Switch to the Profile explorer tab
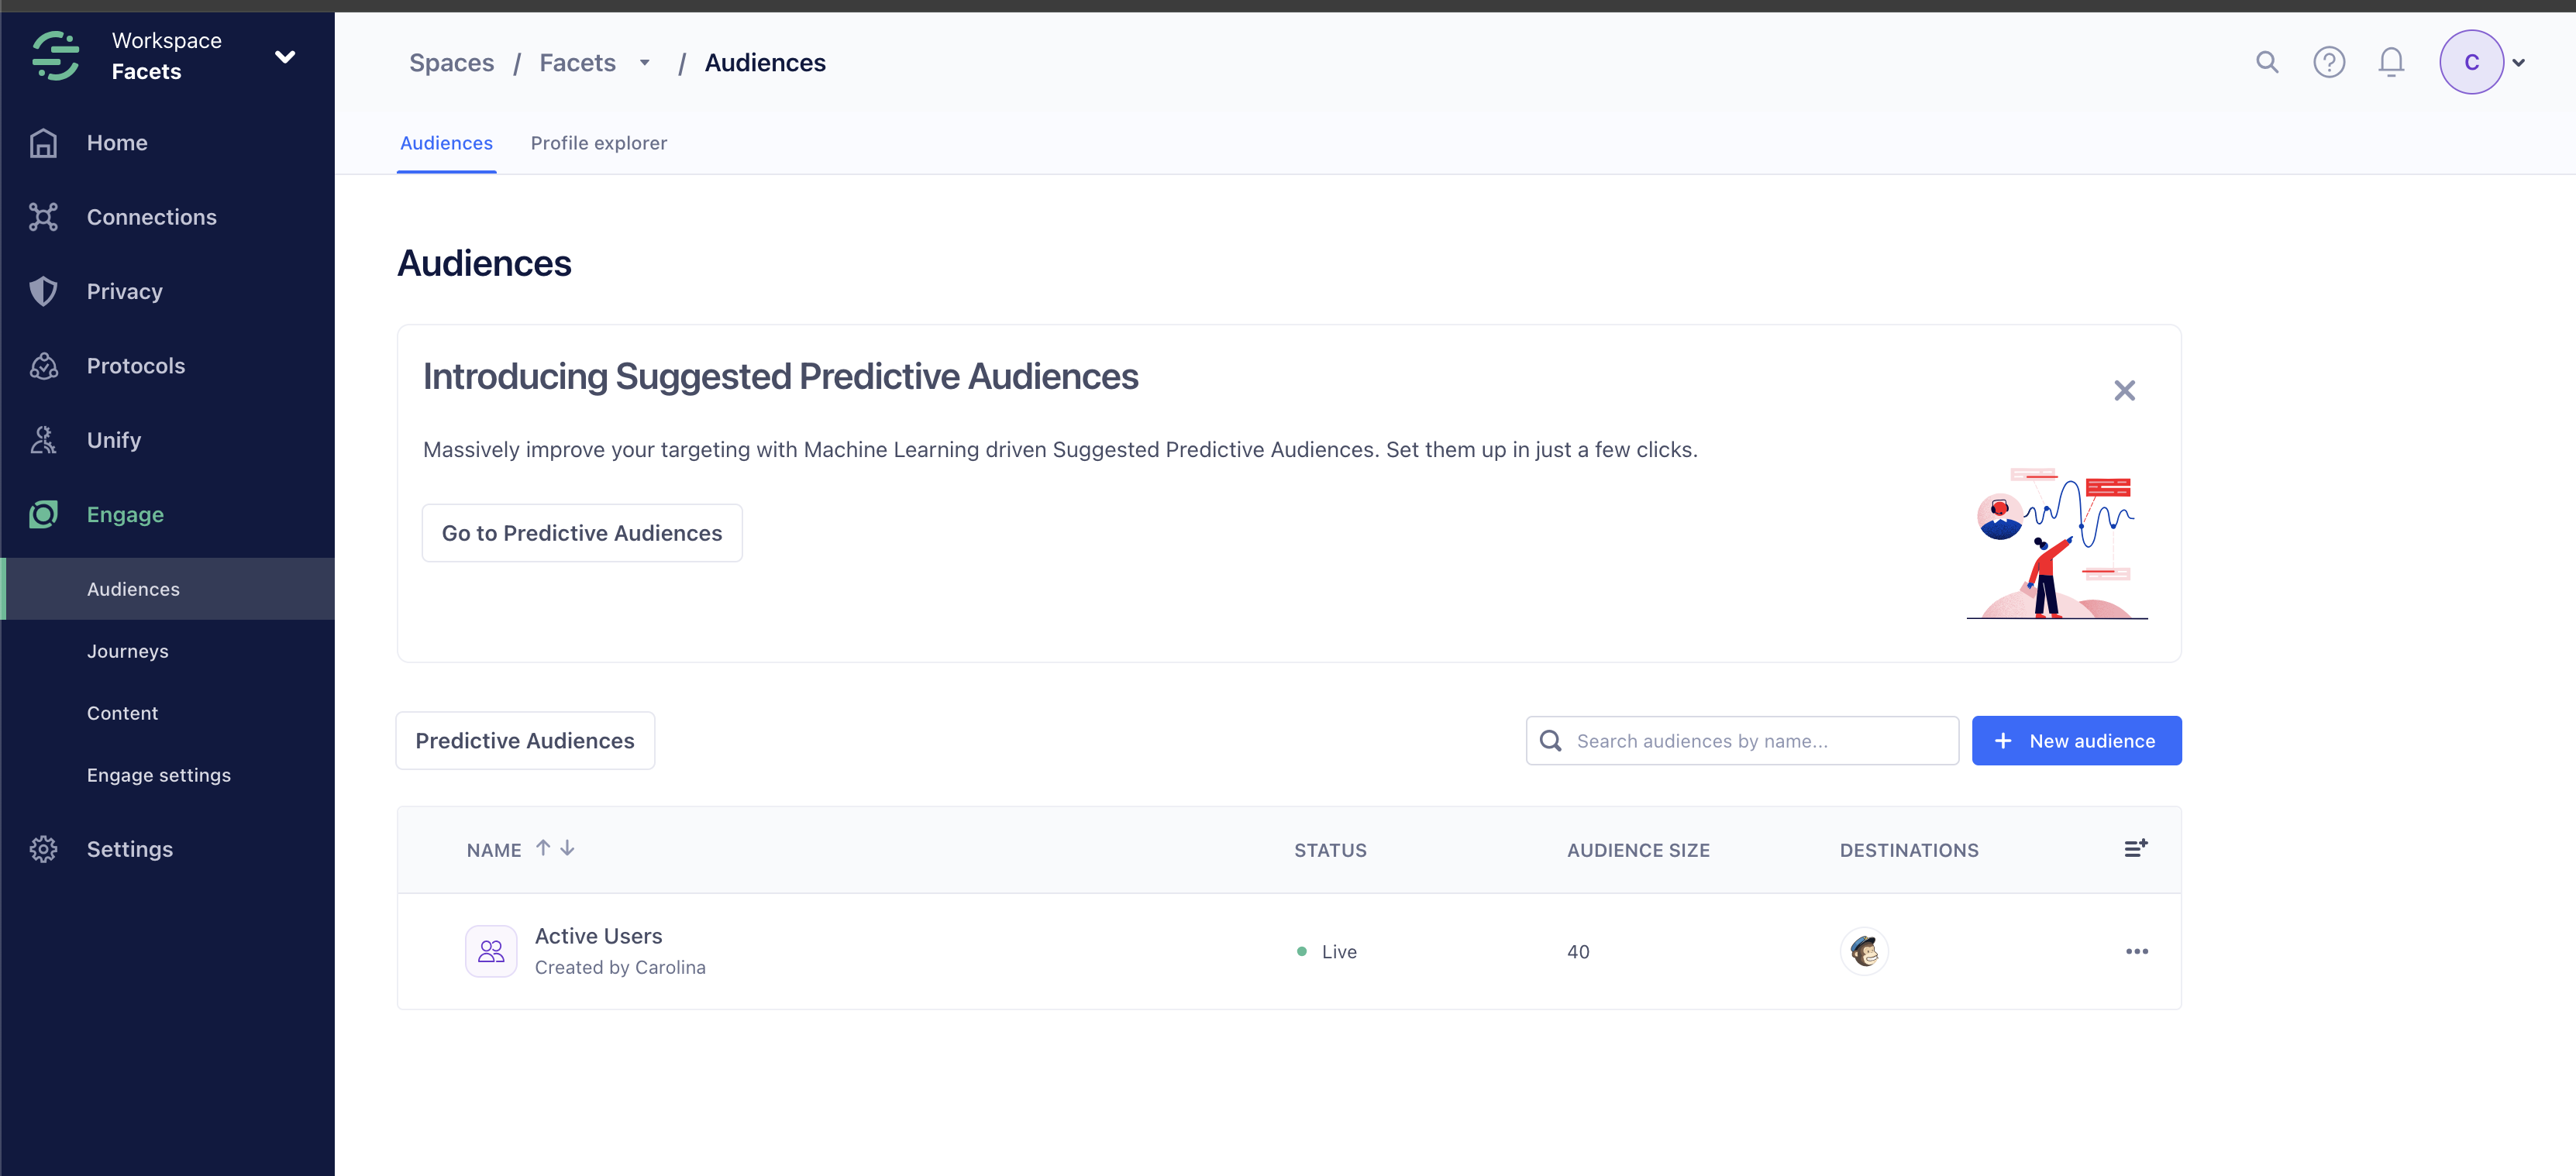The height and width of the screenshot is (1176, 2576). [598, 143]
